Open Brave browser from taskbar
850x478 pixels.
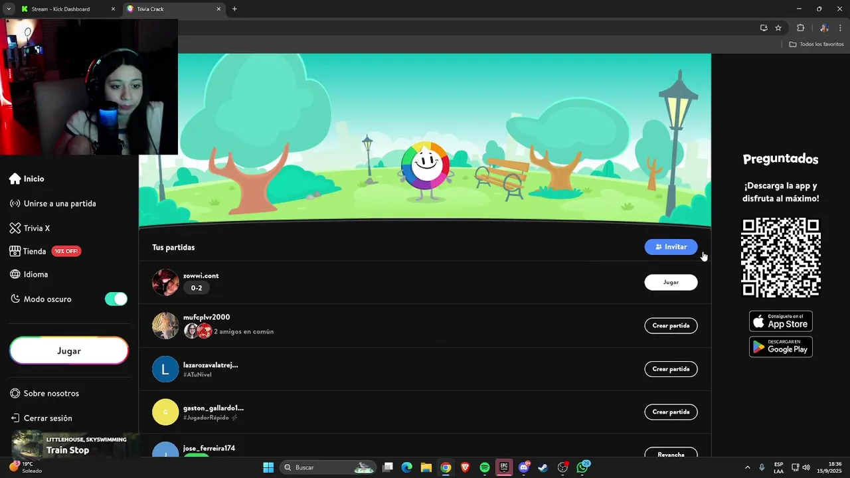coord(466,467)
